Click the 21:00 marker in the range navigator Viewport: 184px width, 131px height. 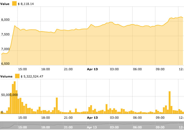click(68, 127)
